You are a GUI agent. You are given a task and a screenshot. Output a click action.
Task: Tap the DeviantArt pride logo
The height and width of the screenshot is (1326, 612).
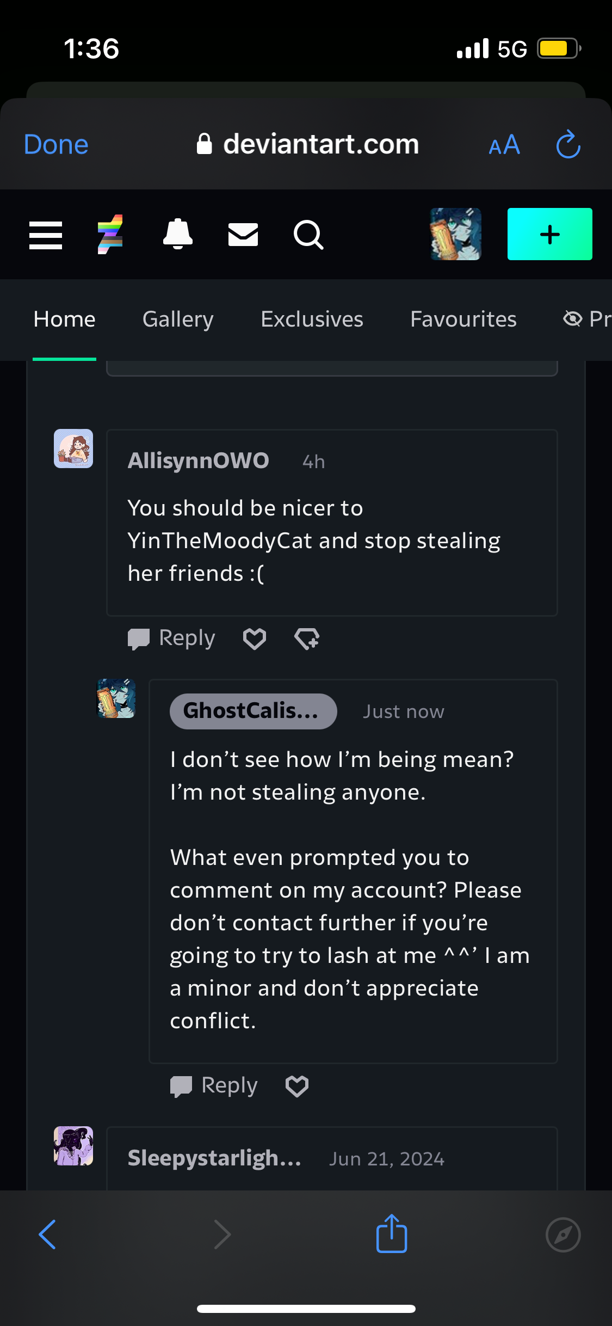point(110,235)
